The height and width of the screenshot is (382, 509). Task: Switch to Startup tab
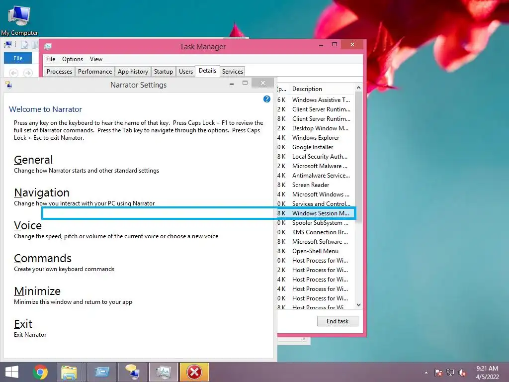coord(163,72)
